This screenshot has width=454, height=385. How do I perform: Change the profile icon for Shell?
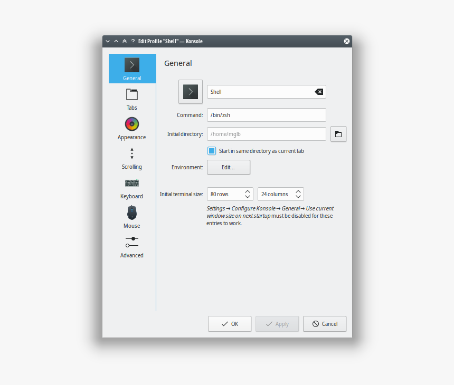tap(190, 91)
